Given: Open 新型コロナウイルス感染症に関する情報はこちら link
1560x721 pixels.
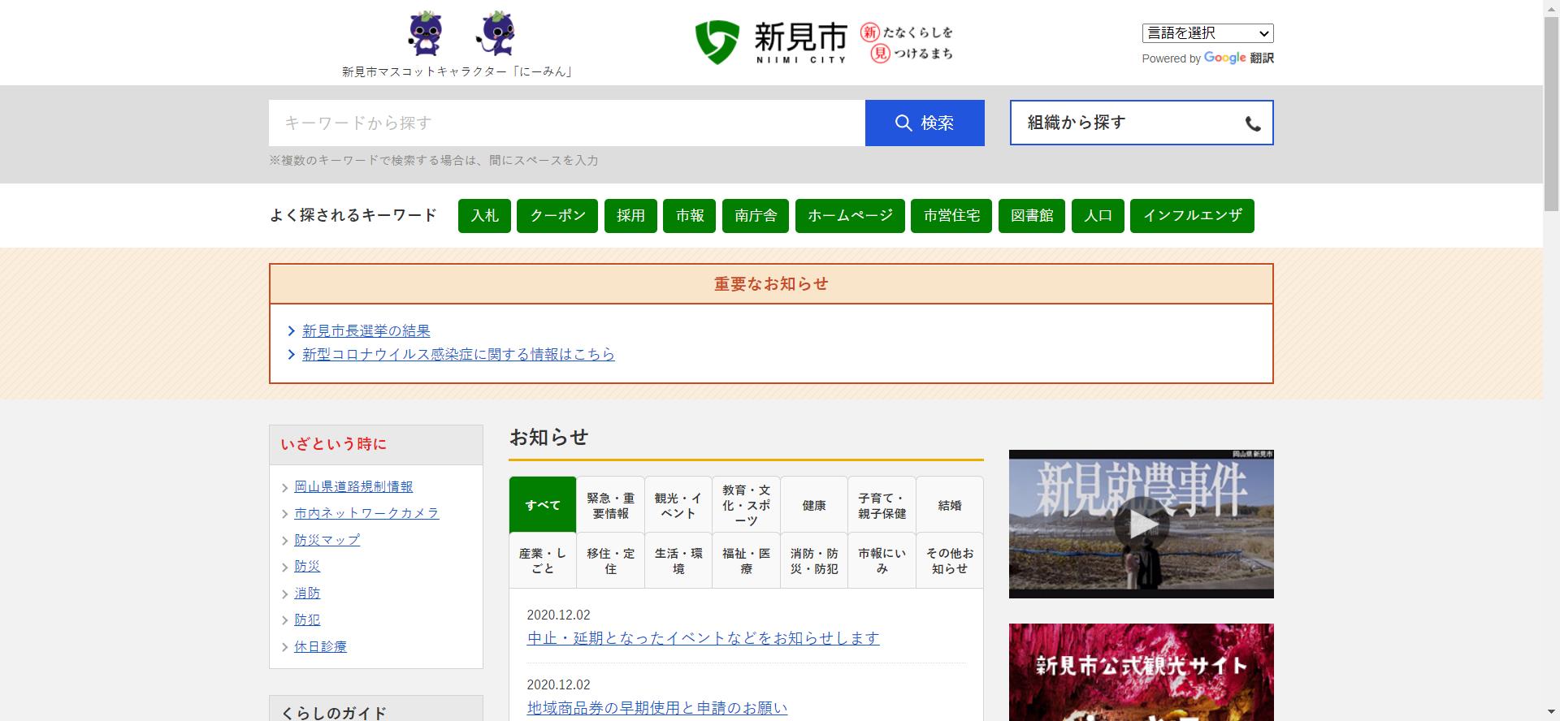Looking at the screenshot, I should point(458,354).
